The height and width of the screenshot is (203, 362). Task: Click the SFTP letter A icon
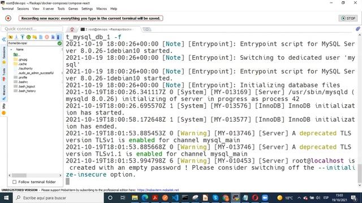53,37
